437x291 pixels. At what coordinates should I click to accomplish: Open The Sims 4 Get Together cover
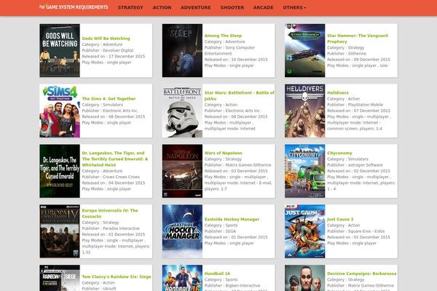pos(60,111)
